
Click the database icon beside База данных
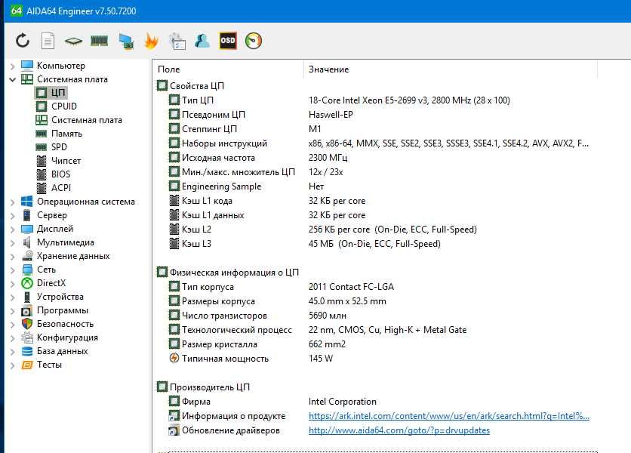coord(27,351)
